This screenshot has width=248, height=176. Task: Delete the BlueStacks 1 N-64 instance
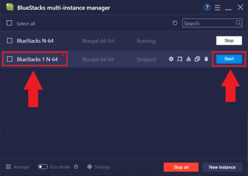tap(206, 59)
